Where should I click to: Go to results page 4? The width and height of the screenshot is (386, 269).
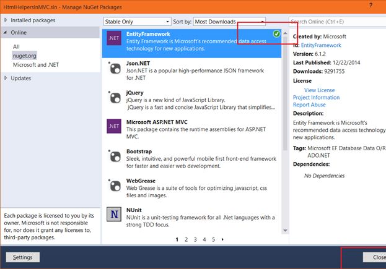coord(204,239)
